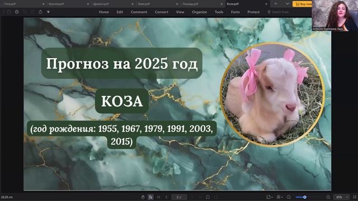Close the Лошадь.pdf tab
Viewport: 358px width, 201px height.
tap(222, 4)
